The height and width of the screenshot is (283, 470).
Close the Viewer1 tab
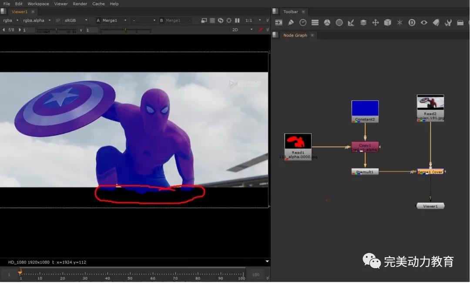(33, 12)
